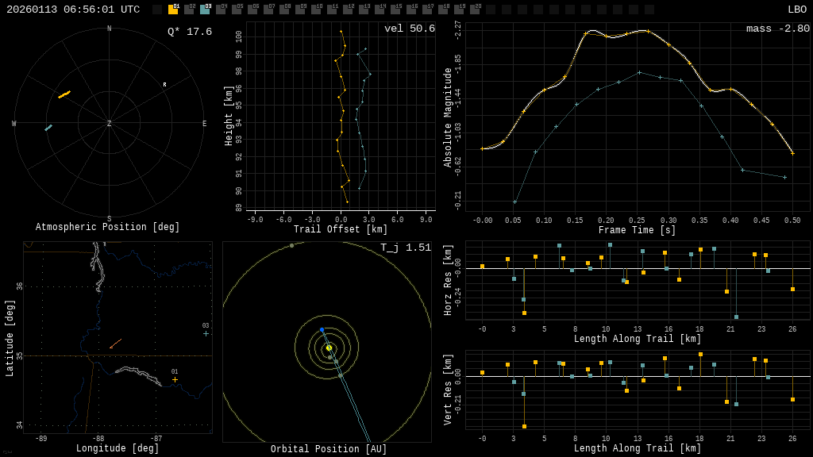Click the vel 50.6 velocity readout
This screenshot has height=457, width=813.
point(409,29)
